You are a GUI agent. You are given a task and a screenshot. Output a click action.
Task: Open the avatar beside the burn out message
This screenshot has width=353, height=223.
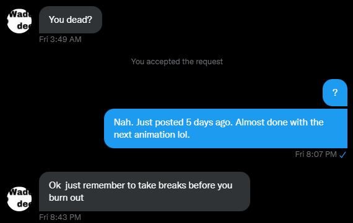click(19, 199)
